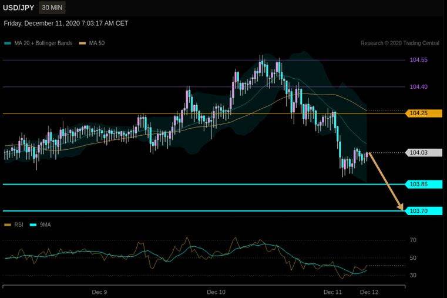Click the chart timestamp Friday, December 11, 2020

tap(66, 24)
